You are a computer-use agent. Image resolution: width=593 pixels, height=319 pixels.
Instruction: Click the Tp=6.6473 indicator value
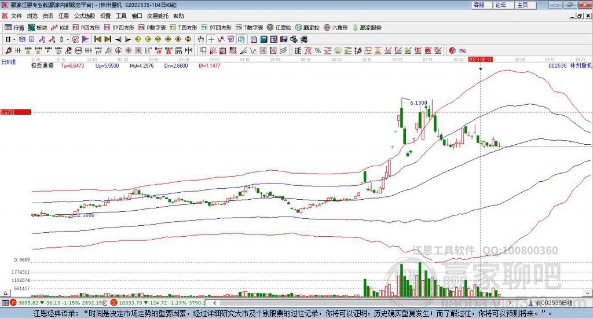pyautogui.click(x=72, y=65)
